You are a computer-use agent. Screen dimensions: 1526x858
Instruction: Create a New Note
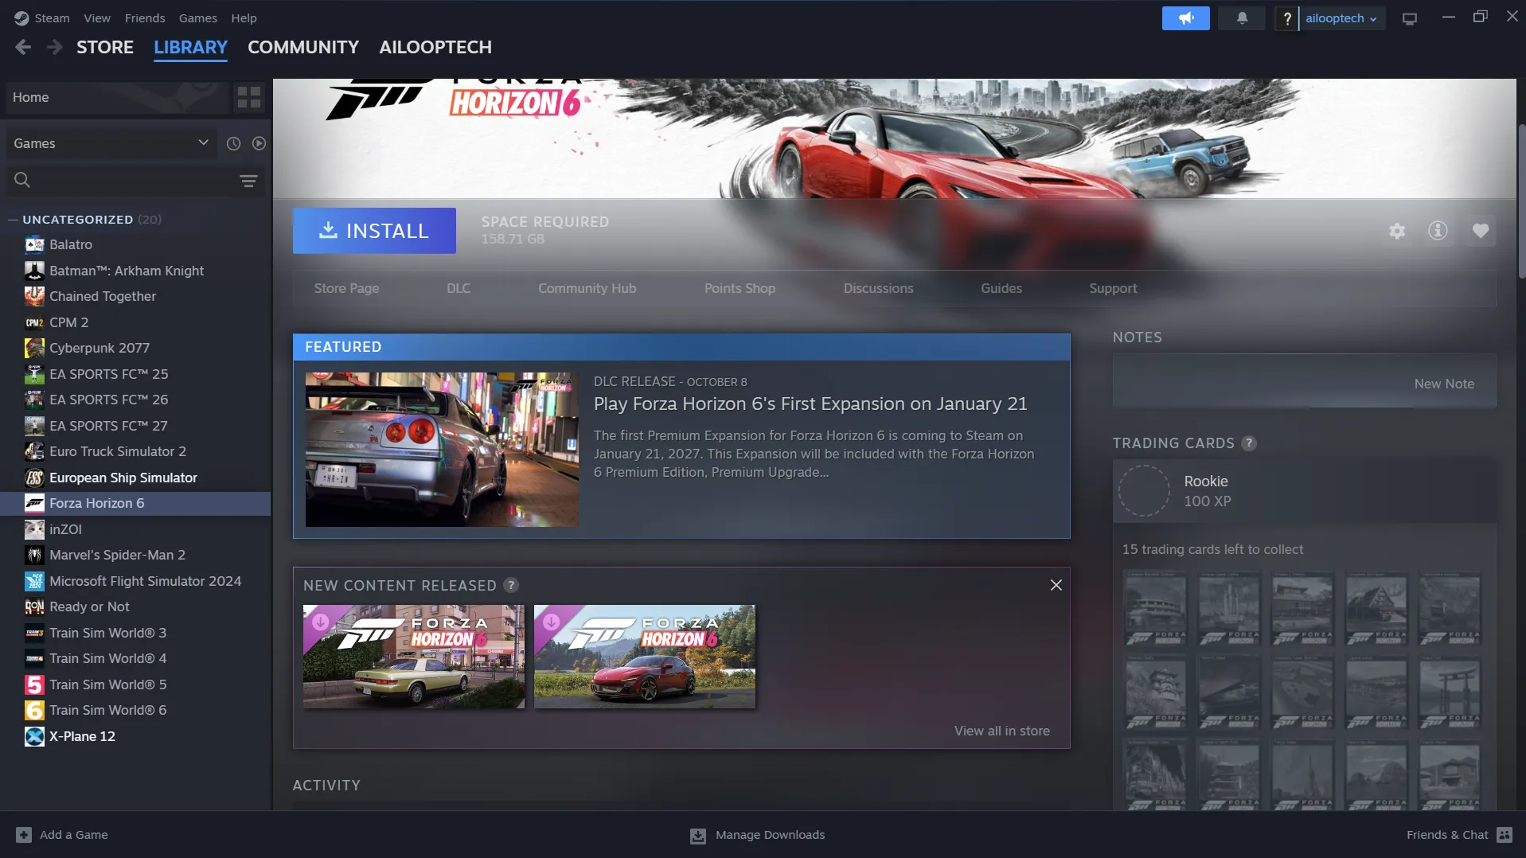pyautogui.click(x=1443, y=384)
